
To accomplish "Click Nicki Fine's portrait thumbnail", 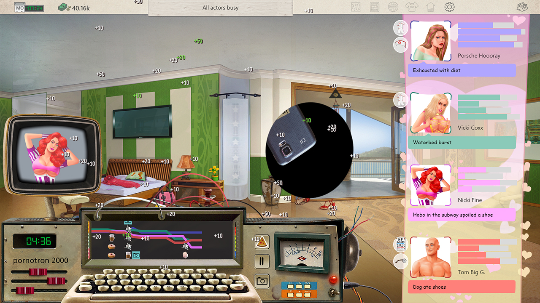I will 430,184.
